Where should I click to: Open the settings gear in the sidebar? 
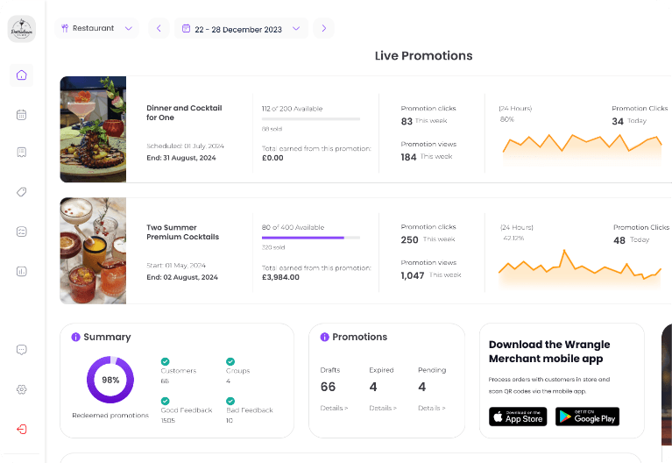point(22,389)
